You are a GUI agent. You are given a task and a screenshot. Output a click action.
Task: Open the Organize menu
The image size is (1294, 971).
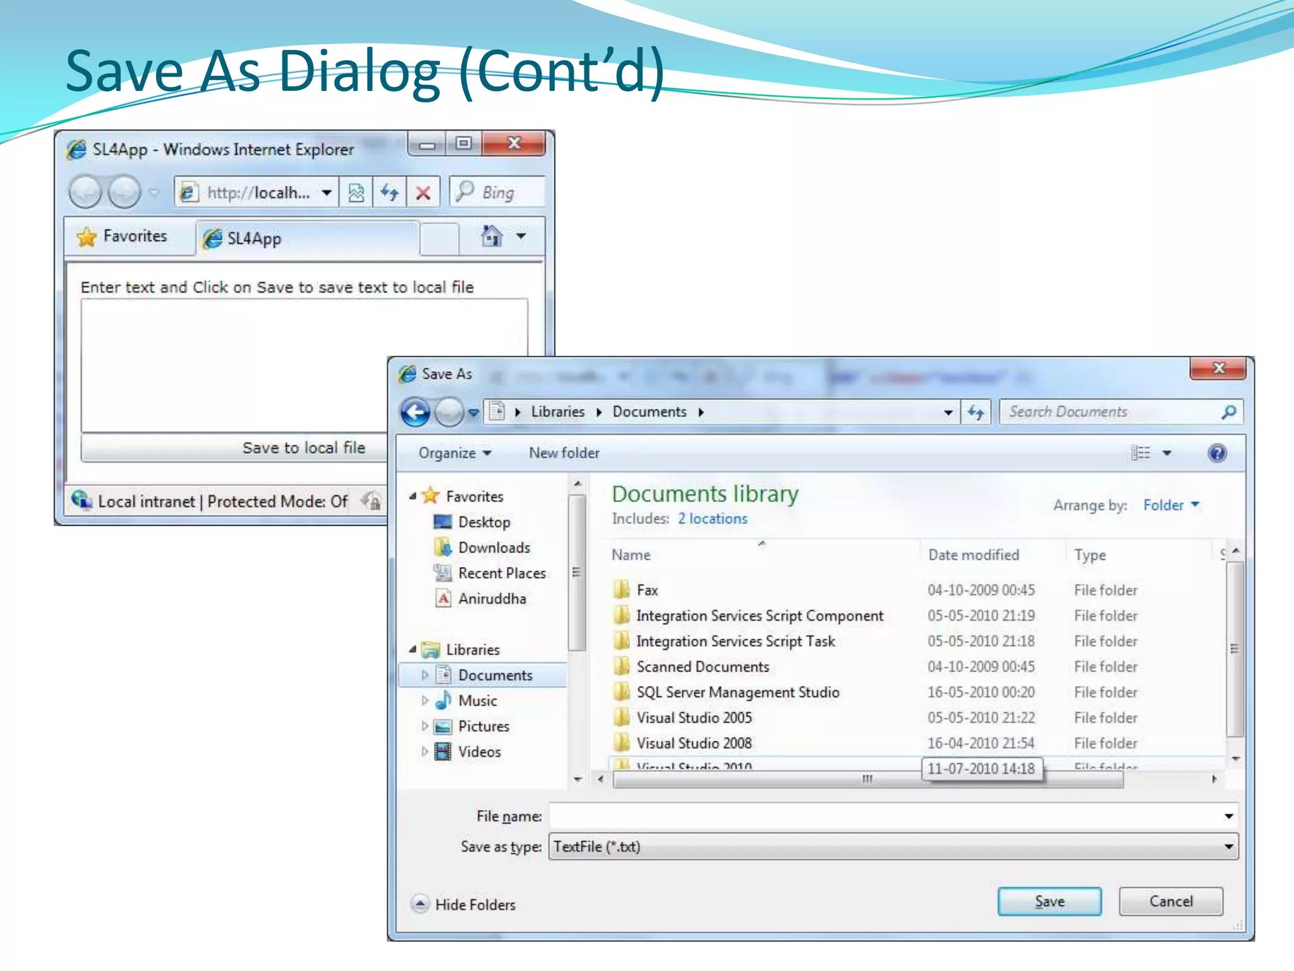pos(454,453)
